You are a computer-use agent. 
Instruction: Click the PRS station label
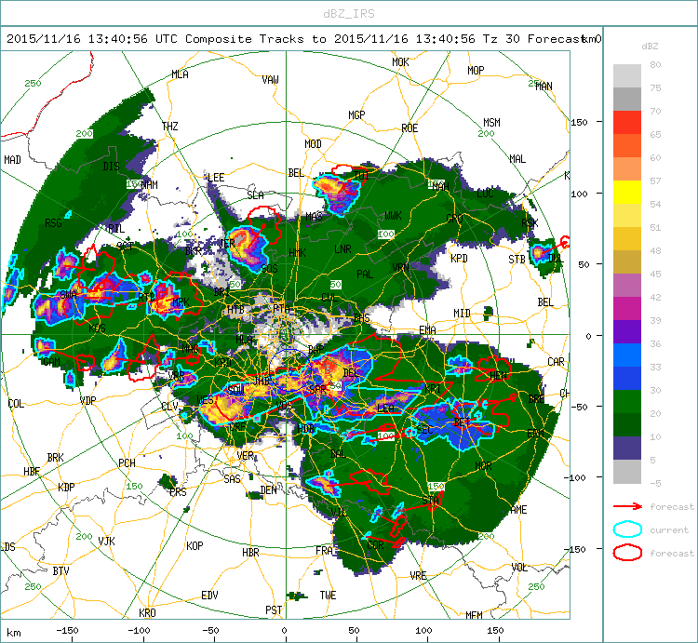click(x=178, y=492)
